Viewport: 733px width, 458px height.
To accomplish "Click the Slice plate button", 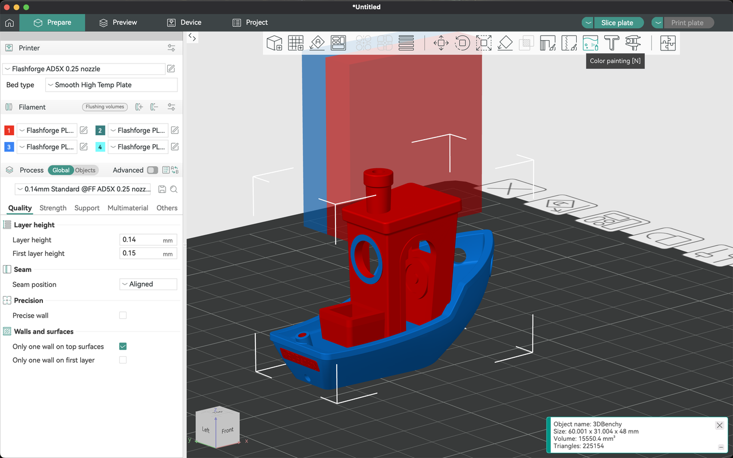I will point(617,23).
